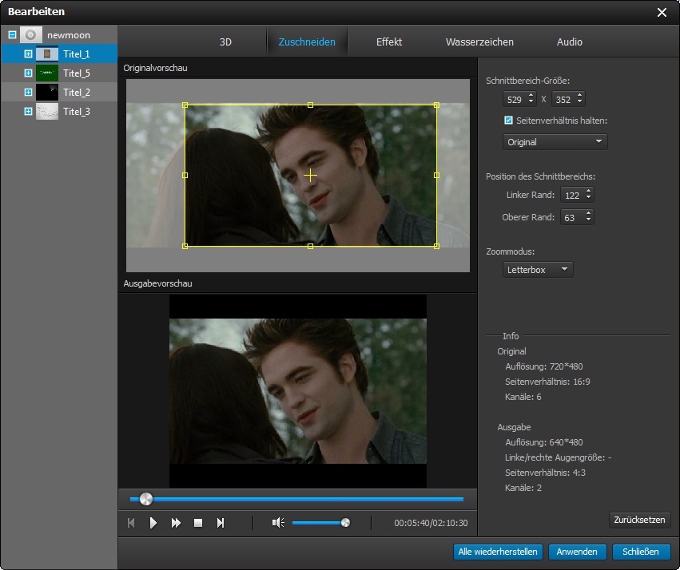Skip to the next frame with the skip-forward icon

(x=221, y=523)
